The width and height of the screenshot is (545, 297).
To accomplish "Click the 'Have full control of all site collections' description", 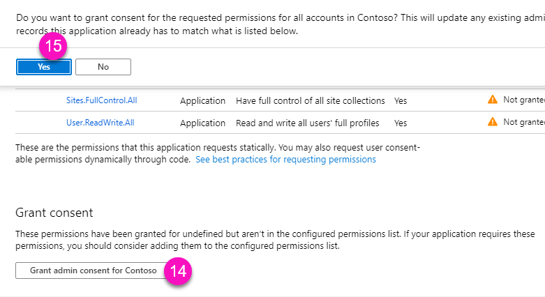I will (x=311, y=101).
